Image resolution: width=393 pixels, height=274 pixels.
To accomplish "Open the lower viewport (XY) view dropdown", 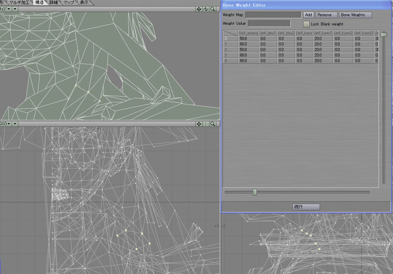I will tap(5, 124).
